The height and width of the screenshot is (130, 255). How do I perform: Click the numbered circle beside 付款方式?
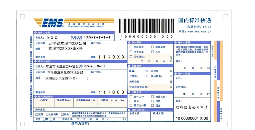tap(129, 92)
